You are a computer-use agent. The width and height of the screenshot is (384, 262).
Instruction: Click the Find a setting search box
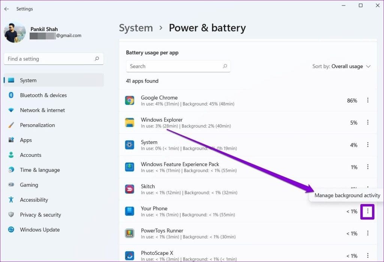[x=53, y=59]
